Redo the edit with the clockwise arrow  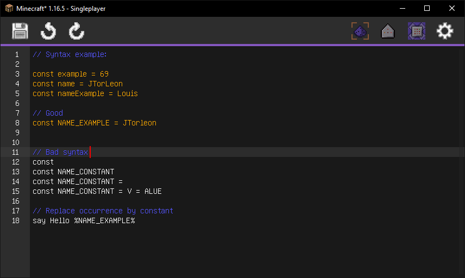(77, 31)
